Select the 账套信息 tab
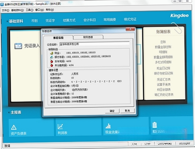The height and width of the screenshot is (149, 195). tap(58, 38)
